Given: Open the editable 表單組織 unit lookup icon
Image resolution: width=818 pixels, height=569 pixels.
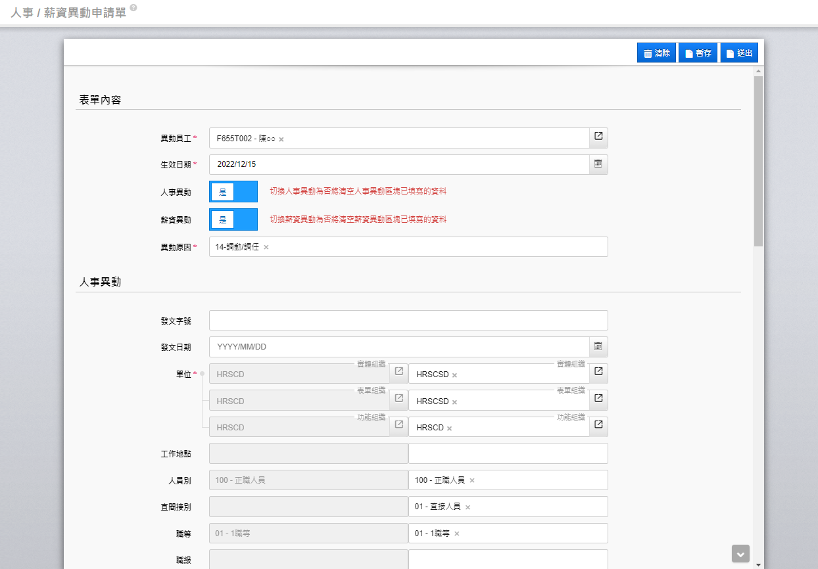Looking at the screenshot, I should point(598,398).
